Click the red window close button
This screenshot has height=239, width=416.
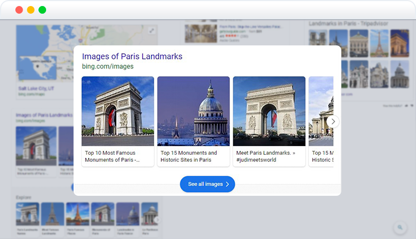pyautogui.click(x=19, y=10)
